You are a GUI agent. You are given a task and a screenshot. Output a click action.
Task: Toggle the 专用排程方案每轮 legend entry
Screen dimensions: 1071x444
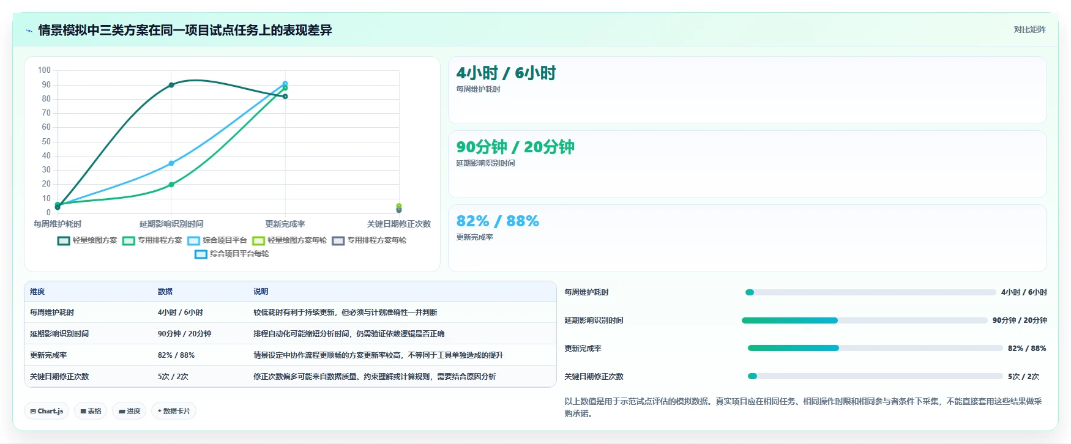tap(369, 240)
